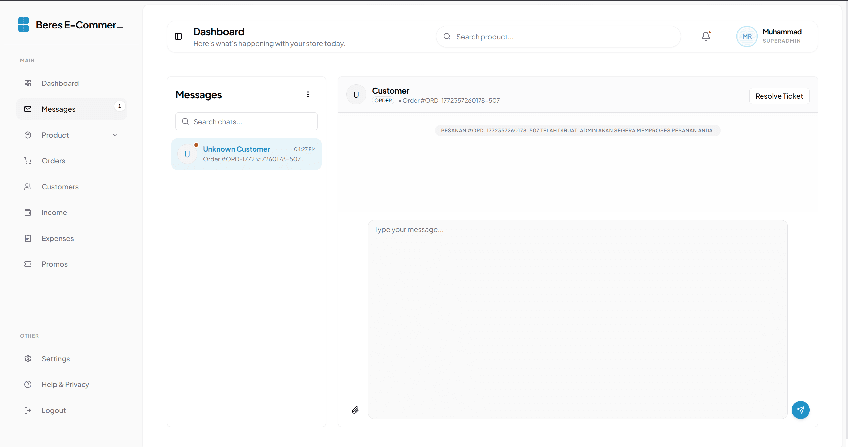Viewport: 848px width, 447px height.
Task: Click the Dashboard grid icon in sidebar
Action: tap(28, 83)
